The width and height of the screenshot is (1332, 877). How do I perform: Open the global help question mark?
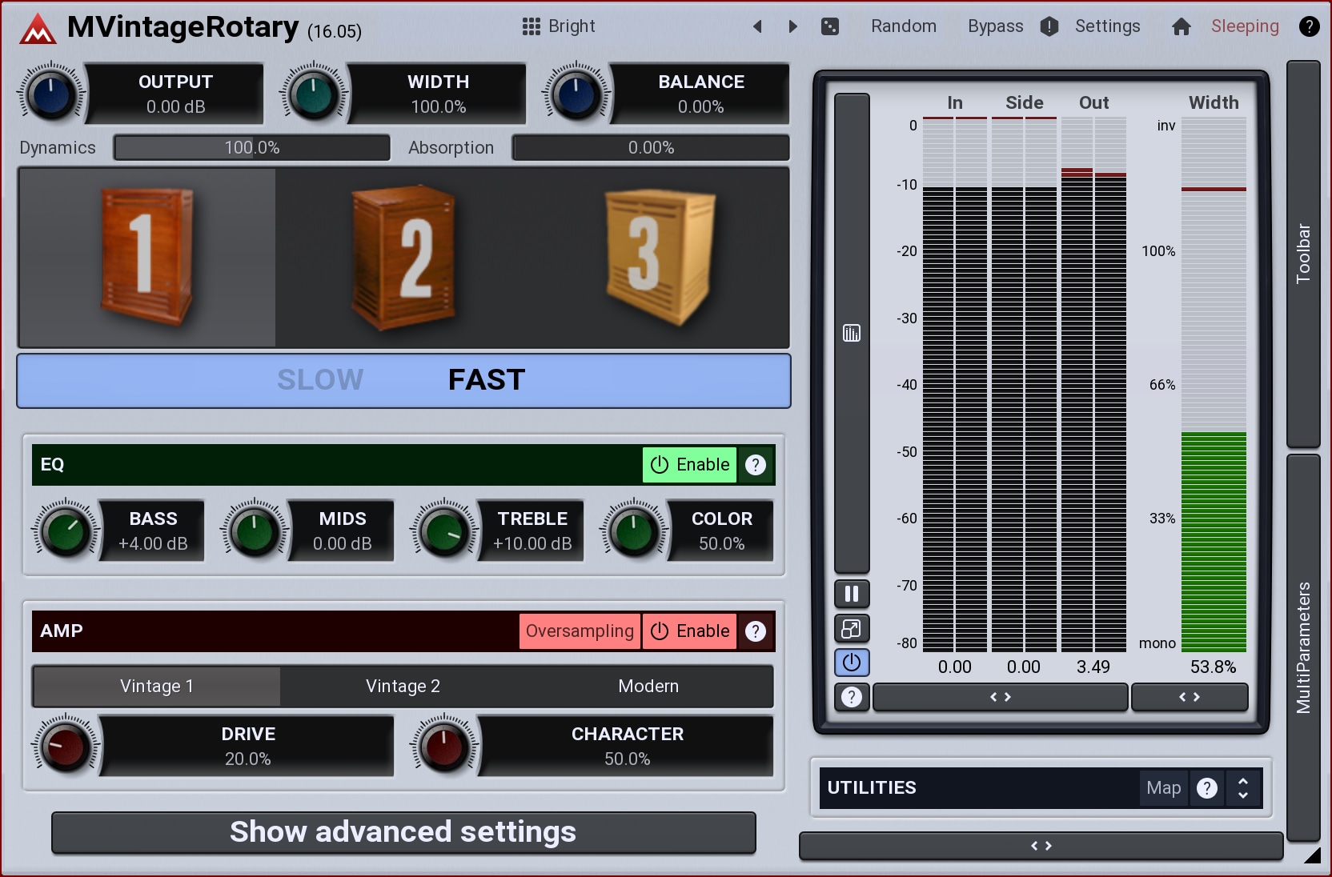click(1309, 26)
